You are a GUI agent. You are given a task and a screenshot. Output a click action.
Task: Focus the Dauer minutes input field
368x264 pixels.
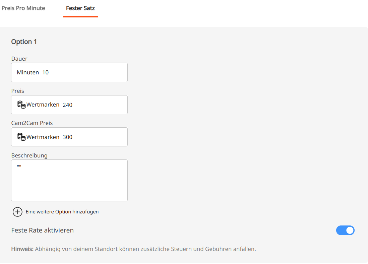point(84,72)
